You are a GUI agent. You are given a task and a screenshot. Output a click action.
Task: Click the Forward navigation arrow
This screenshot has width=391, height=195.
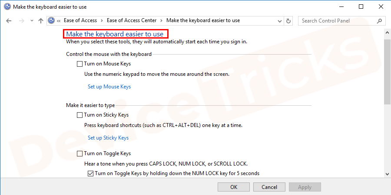tap(21, 21)
